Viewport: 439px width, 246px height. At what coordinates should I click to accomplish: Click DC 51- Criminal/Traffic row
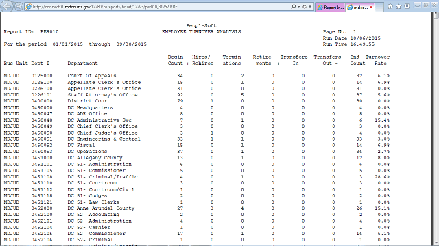click(197, 177)
